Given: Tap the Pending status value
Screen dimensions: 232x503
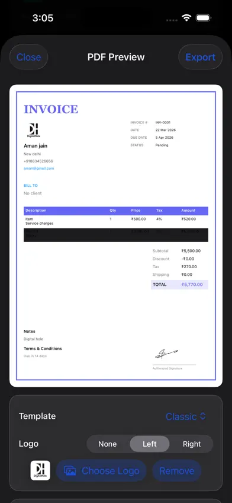Looking at the screenshot, I should coord(162,145).
